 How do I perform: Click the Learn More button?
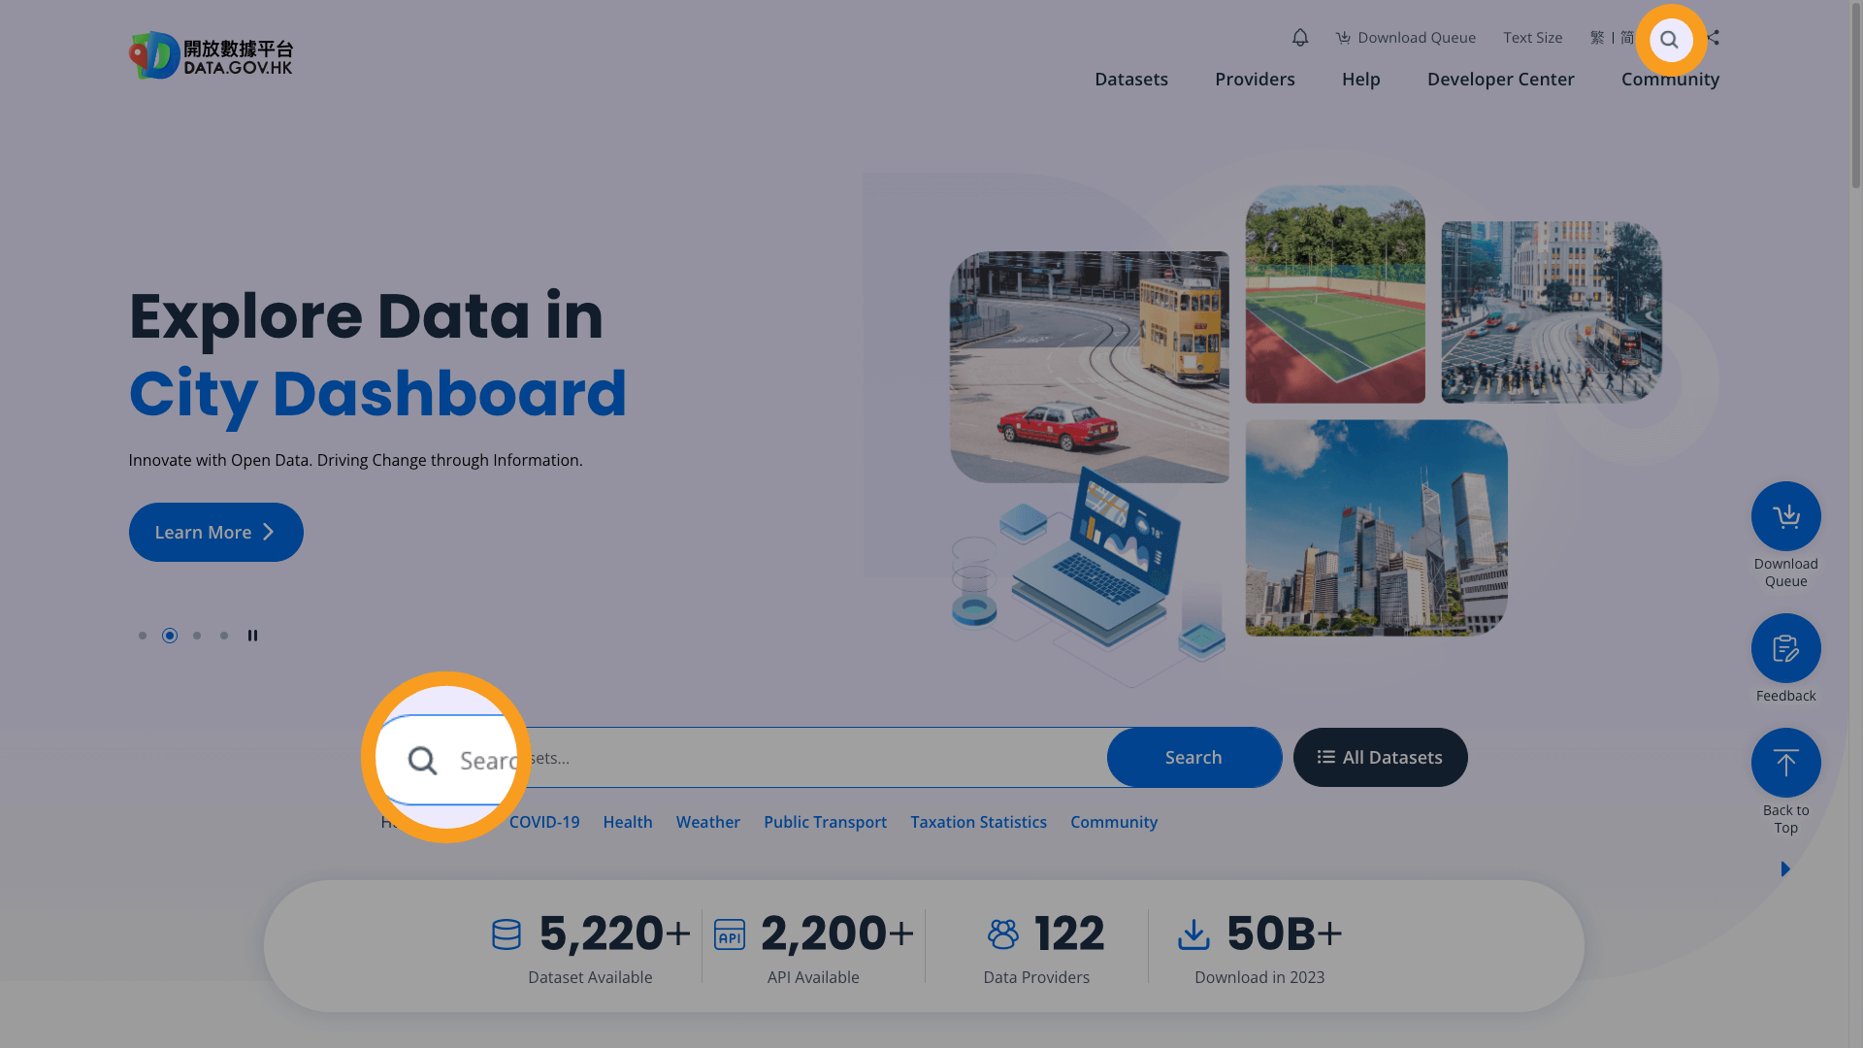pos(216,532)
